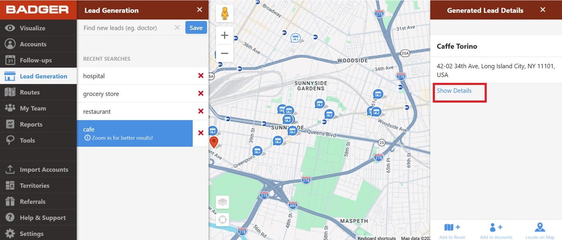Image resolution: width=562 pixels, height=240 pixels.
Task: Open Visualize from the sidebar
Action: click(32, 28)
